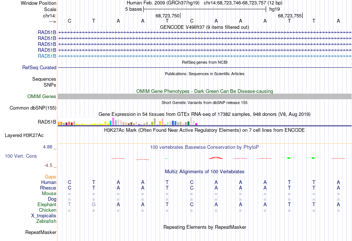
Task: Open the RefSeq Curated track label
Action: pyautogui.click(x=39, y=67)
